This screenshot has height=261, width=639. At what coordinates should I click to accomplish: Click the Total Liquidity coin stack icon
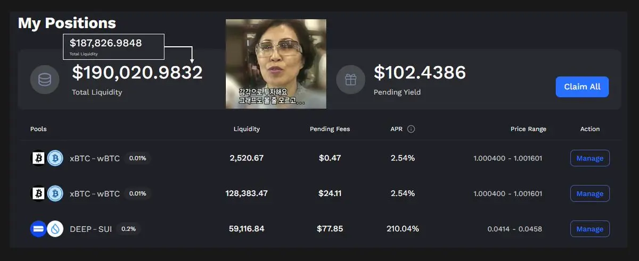point(45,80)
